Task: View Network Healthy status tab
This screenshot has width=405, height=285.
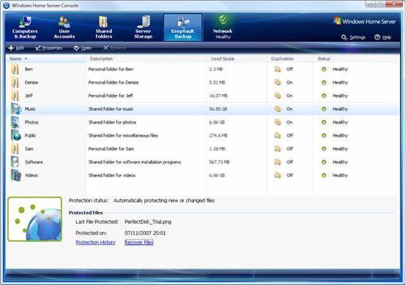Action: click(x=223, y=27)
